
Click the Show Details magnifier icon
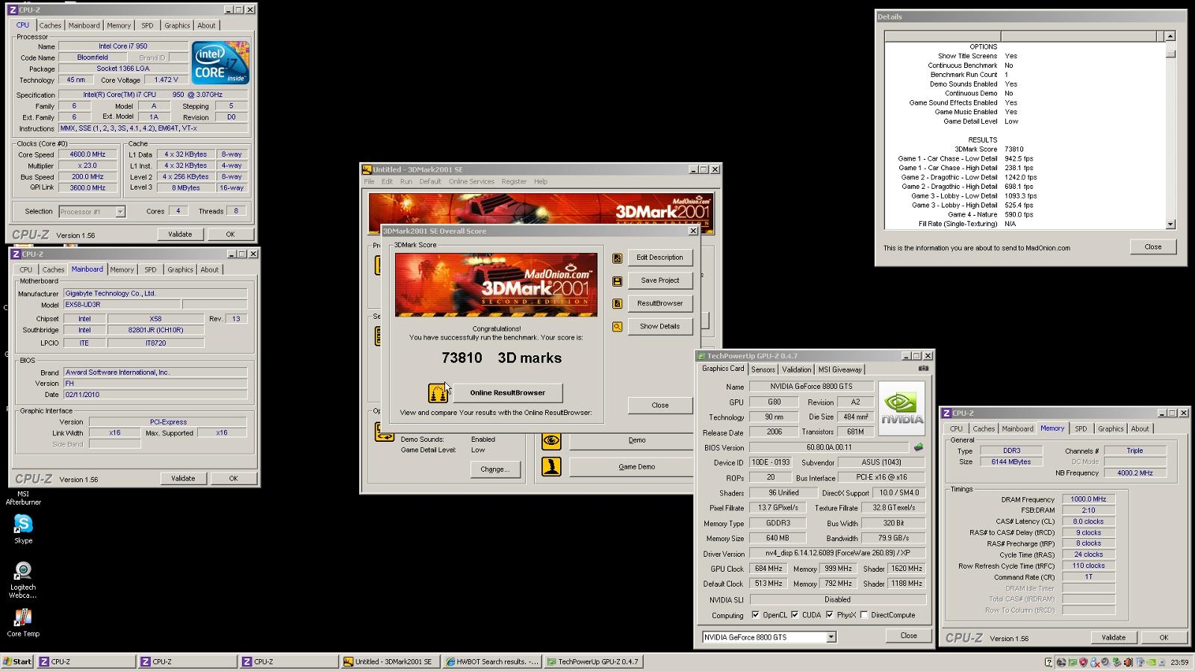617,327
